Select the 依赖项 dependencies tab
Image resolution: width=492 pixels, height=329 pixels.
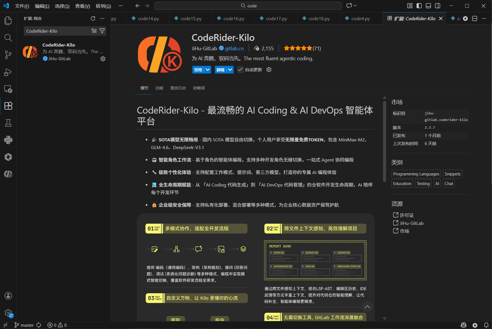click(x=199, y=88)
